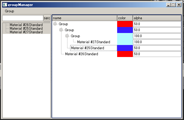This screenshot has width=184, height=120.
Task: Edit alpha 100.0 of Material #27
Action: [x=157, y=42]
